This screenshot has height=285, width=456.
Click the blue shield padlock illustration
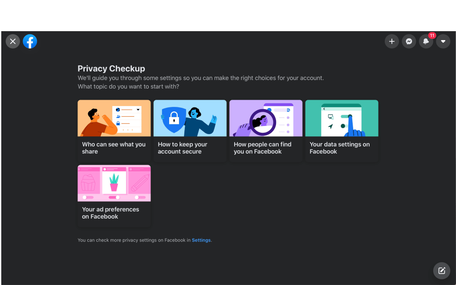[x=172, y=118]
